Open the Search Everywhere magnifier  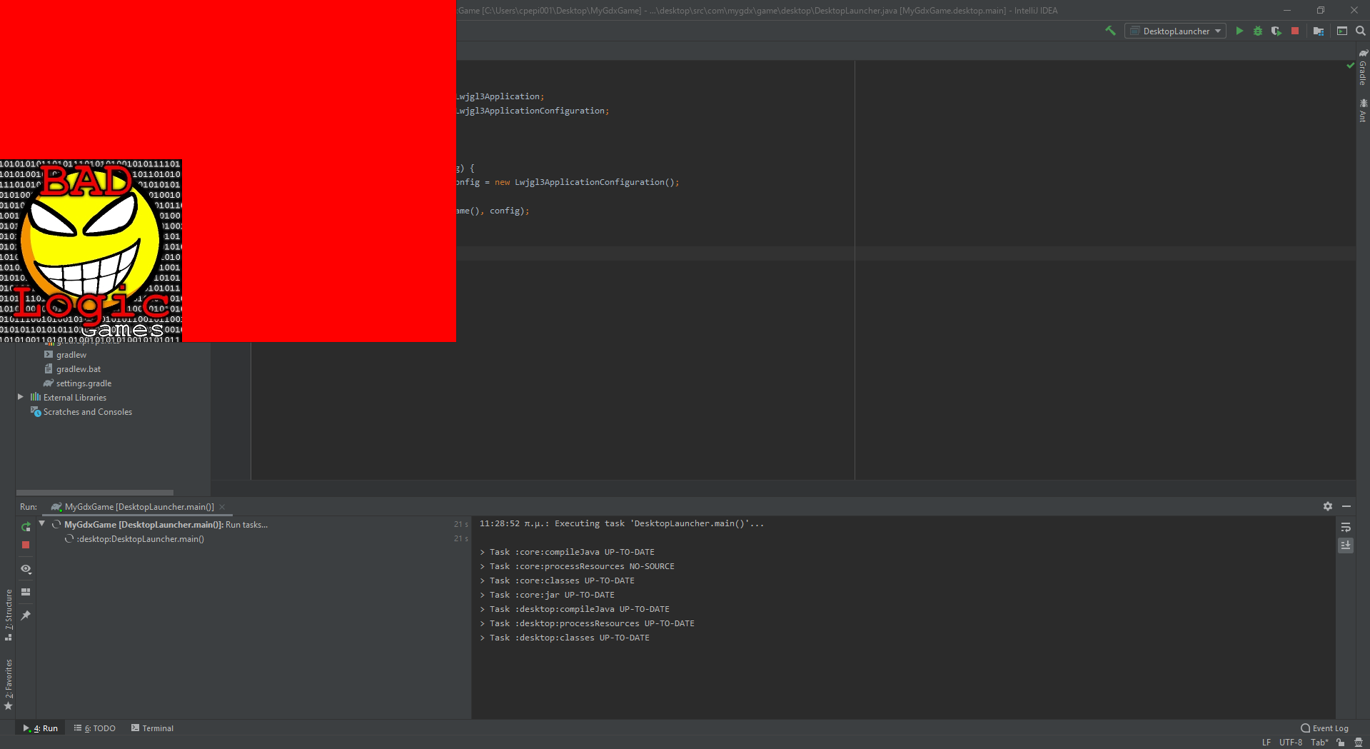click(x=1361, y=31)
